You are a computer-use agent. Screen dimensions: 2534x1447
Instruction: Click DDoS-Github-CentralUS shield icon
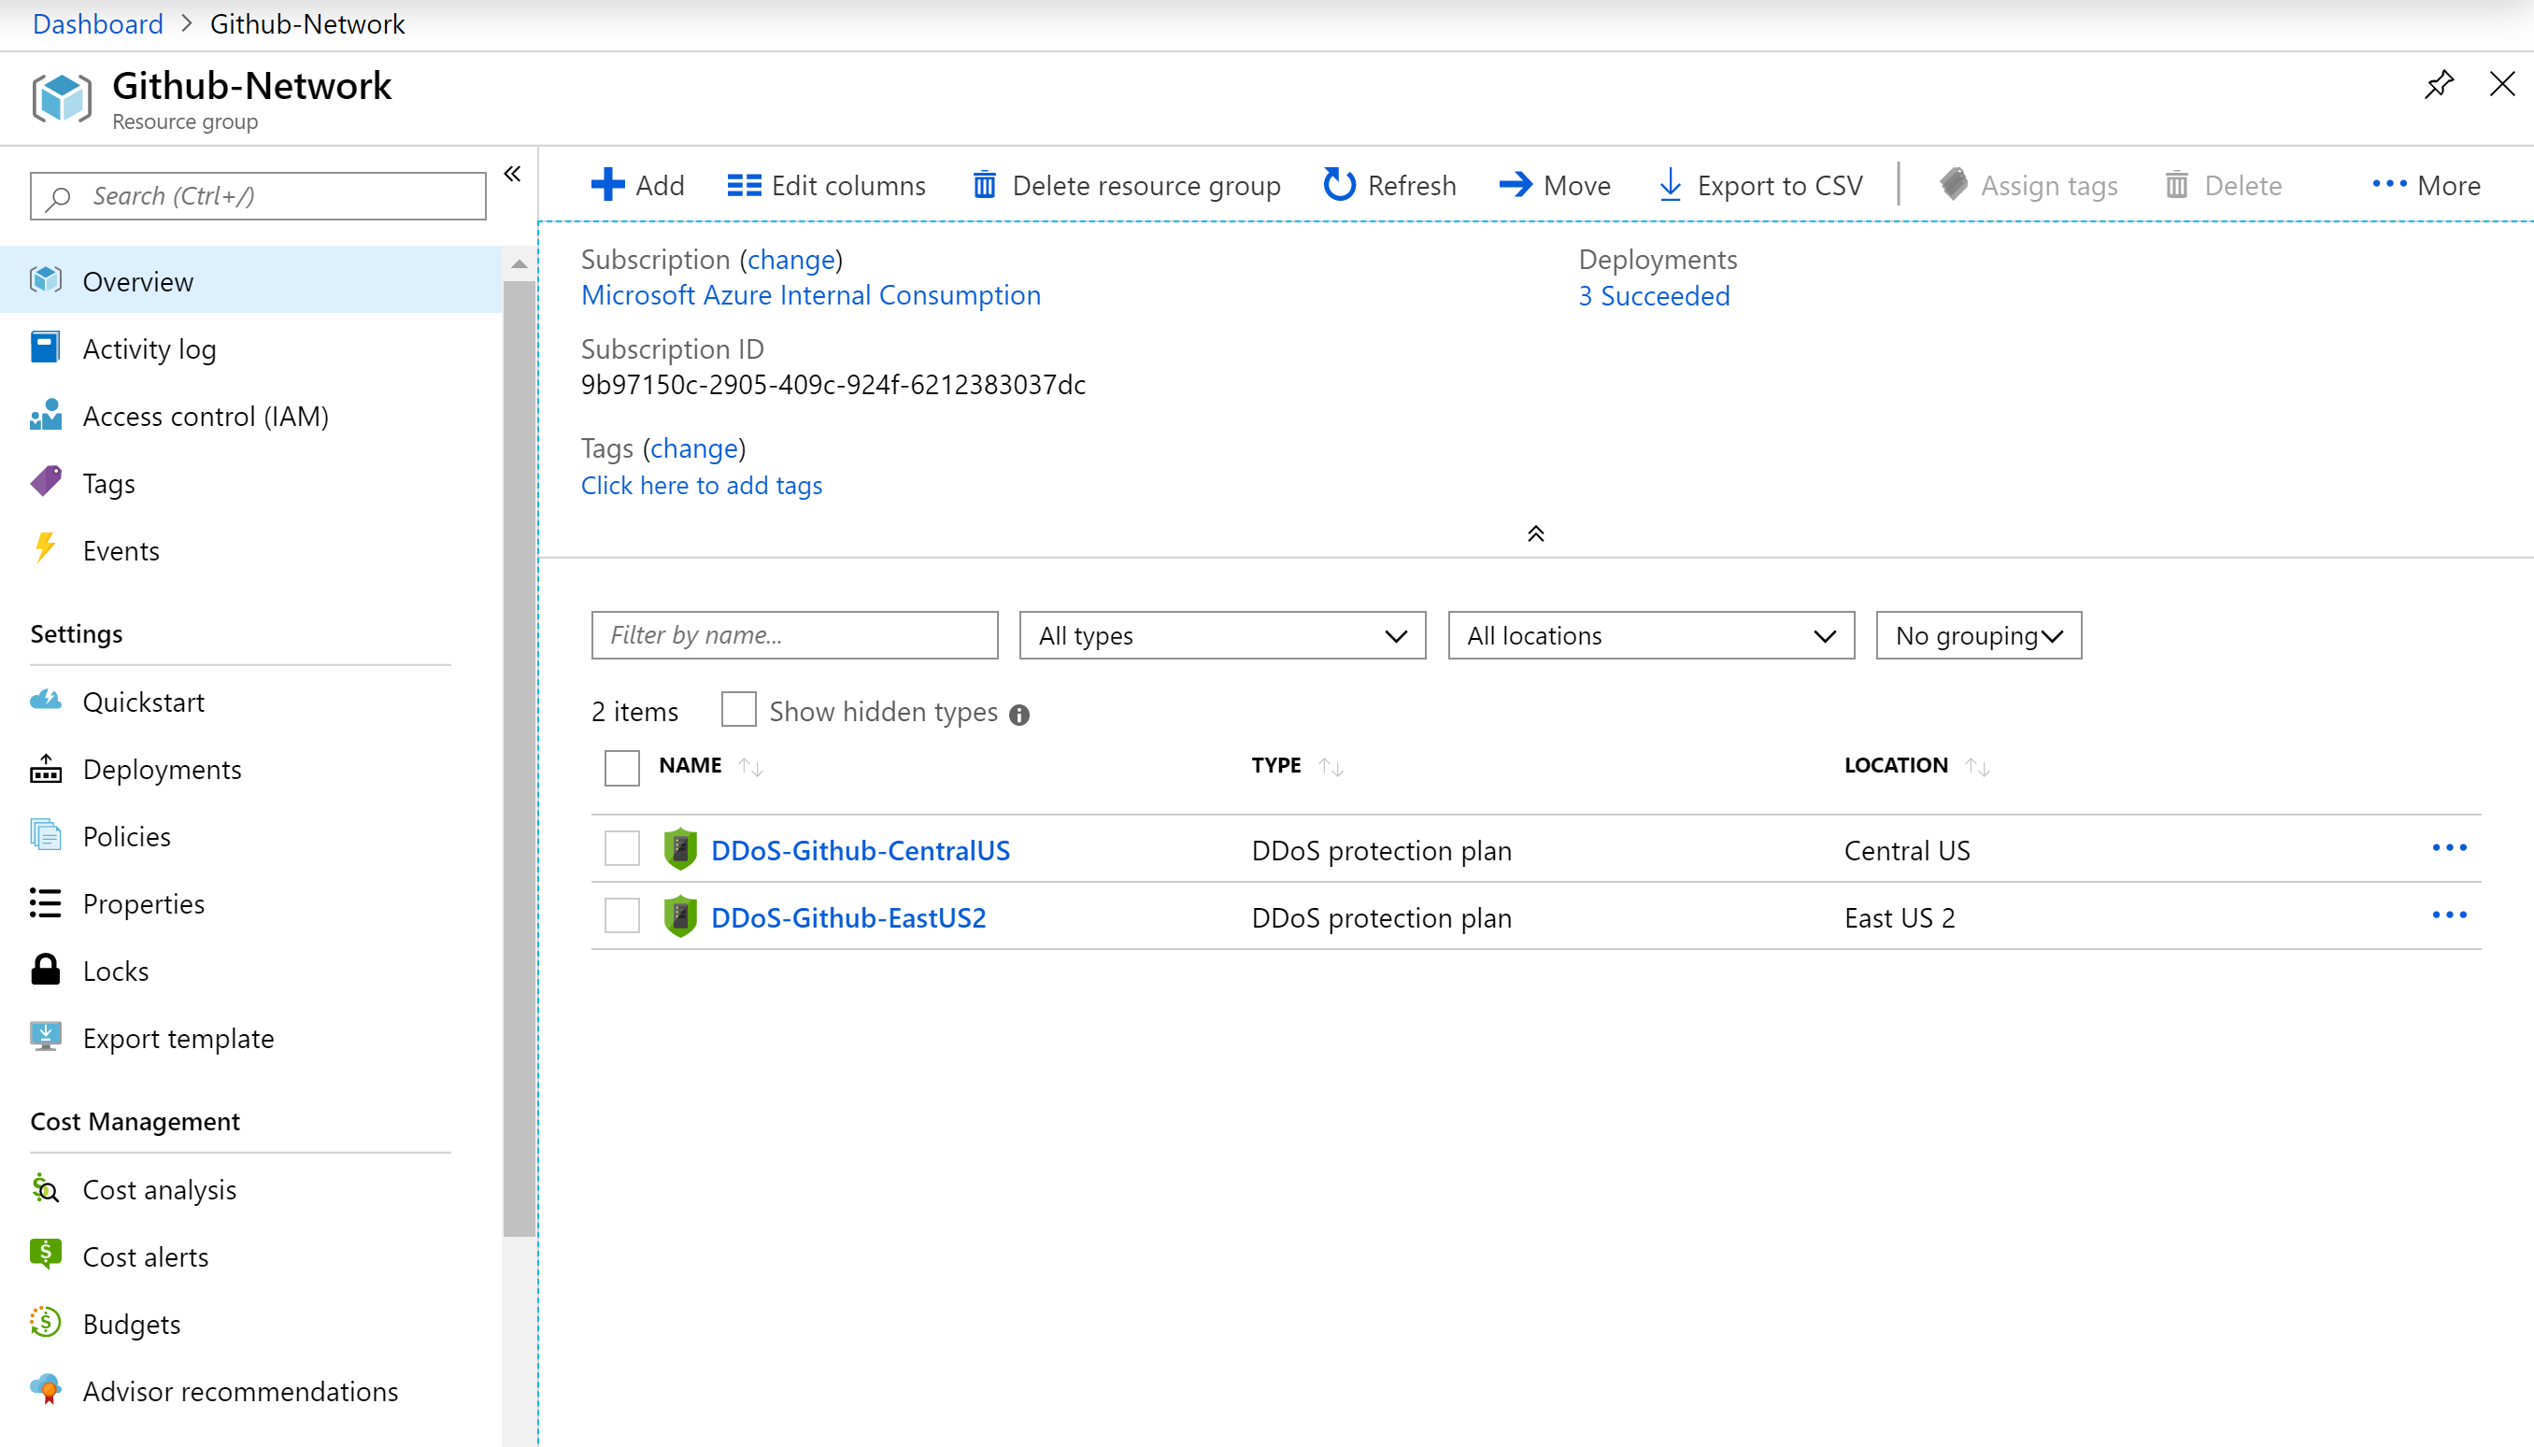[679, 849]
